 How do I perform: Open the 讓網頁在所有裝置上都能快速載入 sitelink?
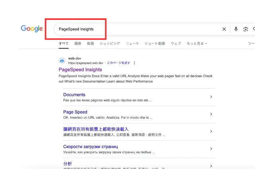[x=96, y=129]
